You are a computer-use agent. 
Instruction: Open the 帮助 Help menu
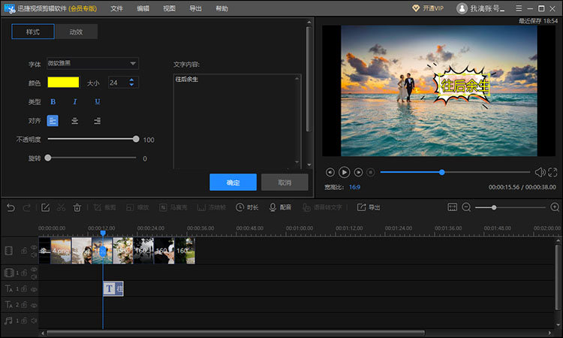click(221, 8)
